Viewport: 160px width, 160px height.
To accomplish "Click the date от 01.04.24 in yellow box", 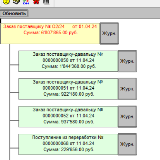I will 84,27.
